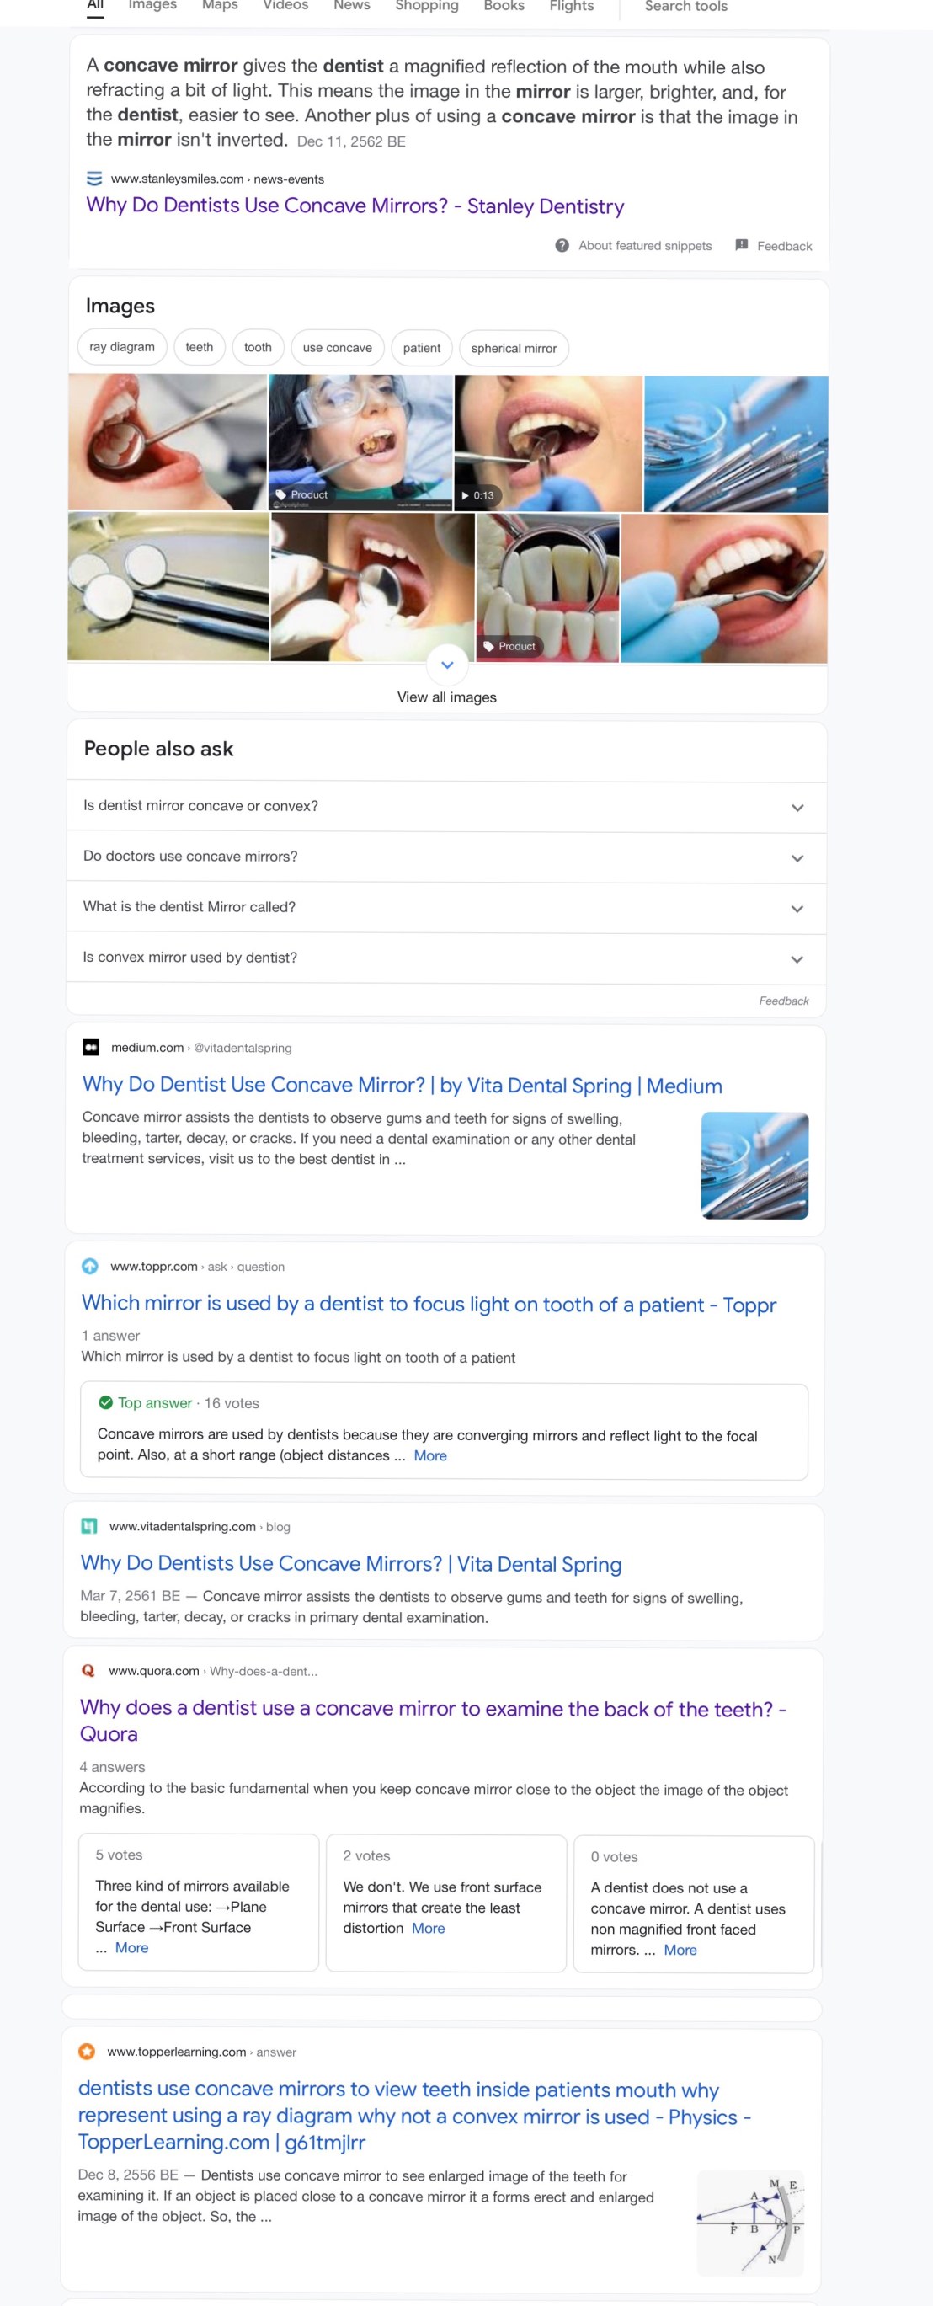Click the Stanley Smiles site favicon
The width and height of the screenshot is (933, 2306).
(94, 179)
